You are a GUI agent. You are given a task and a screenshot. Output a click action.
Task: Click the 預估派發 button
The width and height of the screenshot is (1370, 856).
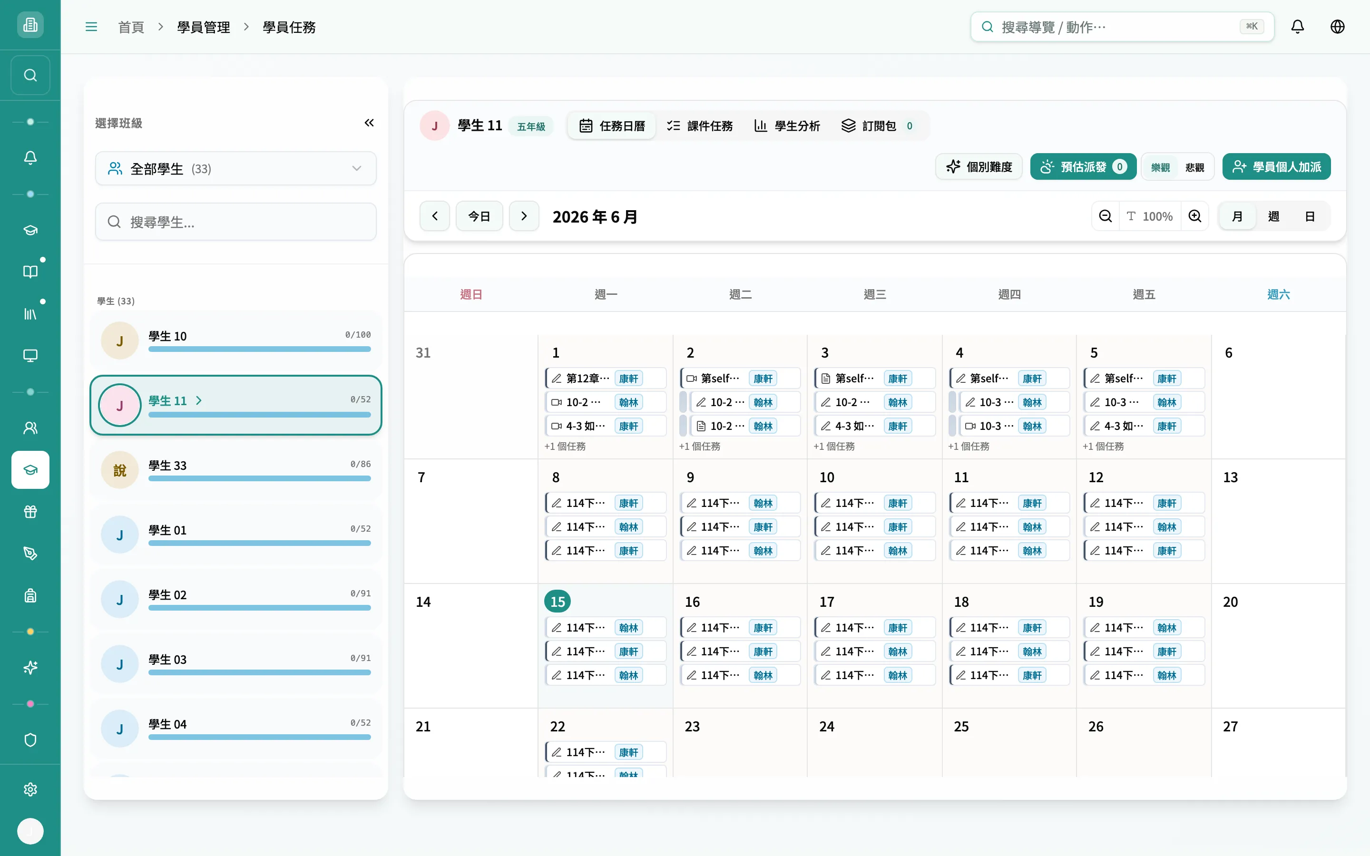coord(1083,167)
